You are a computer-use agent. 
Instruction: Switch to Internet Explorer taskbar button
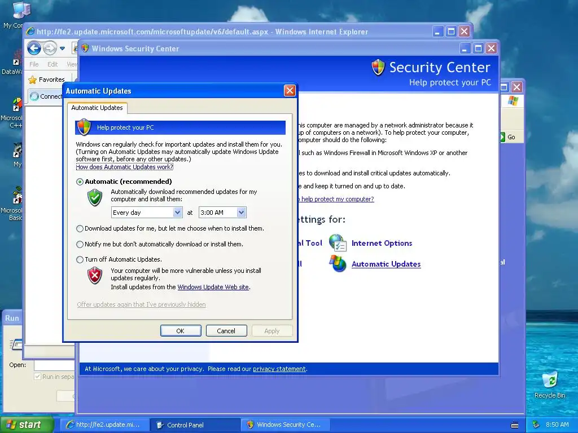point(106,425)
